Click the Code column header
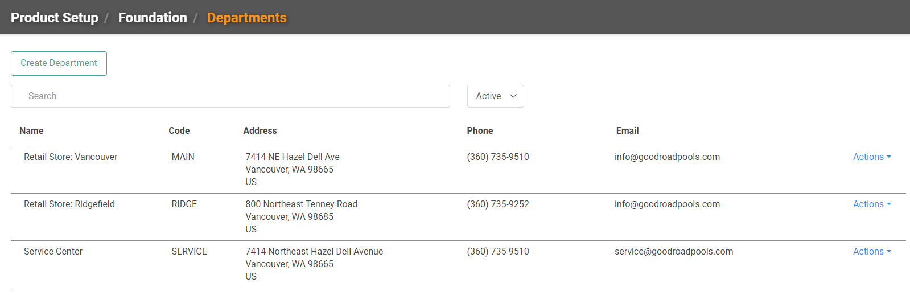910x295 pixels. pyautogui.click(x=179, y=131)
